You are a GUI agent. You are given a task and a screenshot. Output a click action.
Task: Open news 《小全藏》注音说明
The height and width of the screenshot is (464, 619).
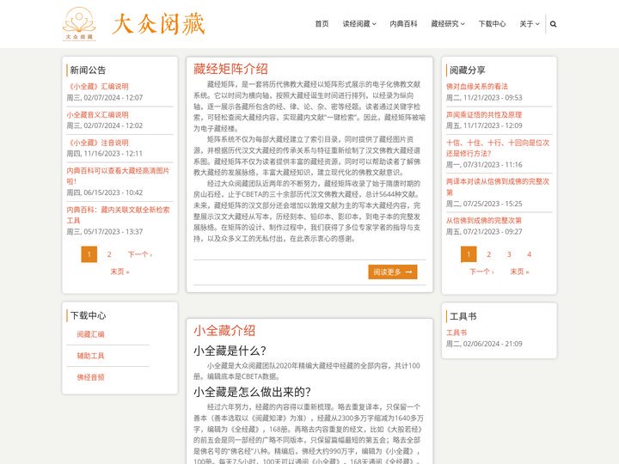pyautogui.click(x=97, y=143)
